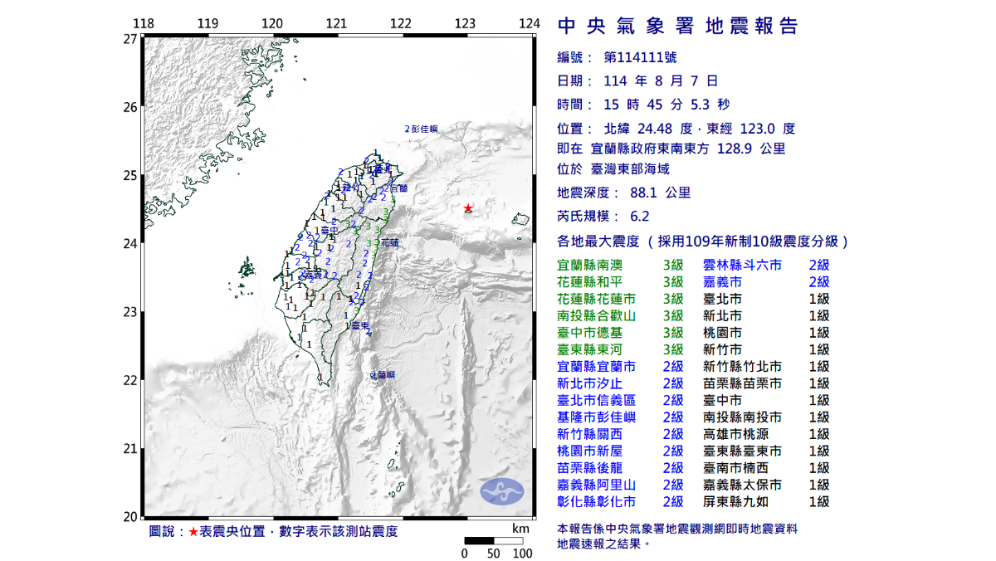Select the 南投縣合歡山 entry
Screen dimensions: 996x561
(x=597, y=315)
